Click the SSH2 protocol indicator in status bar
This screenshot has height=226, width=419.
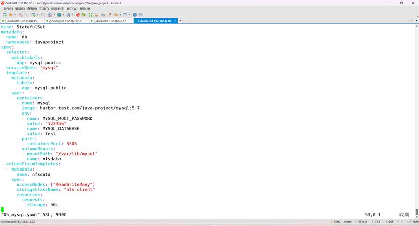pos(336,222)
